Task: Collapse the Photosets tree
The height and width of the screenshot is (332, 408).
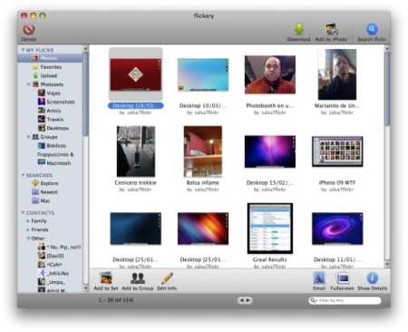Action: (28, 84)
